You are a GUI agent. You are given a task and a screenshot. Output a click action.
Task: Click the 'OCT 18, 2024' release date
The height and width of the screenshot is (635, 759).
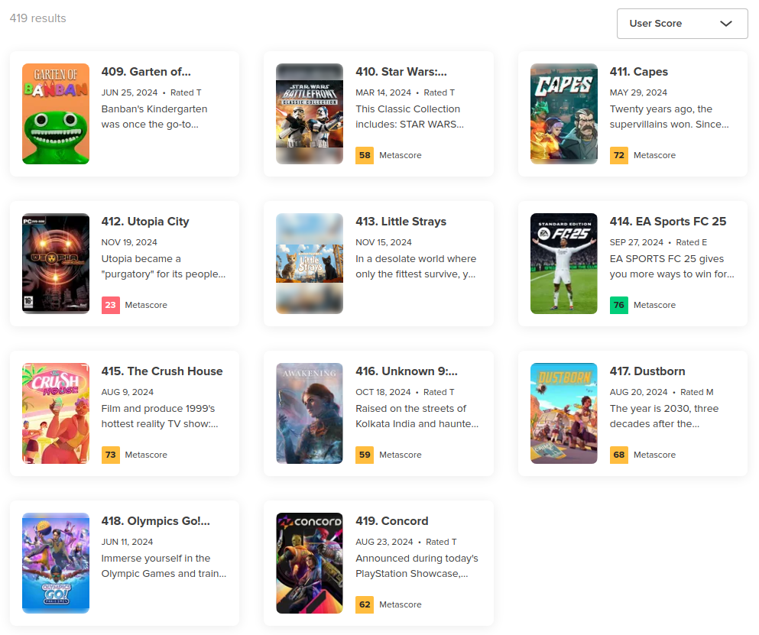pyautogui.click(x=383, y=392)
